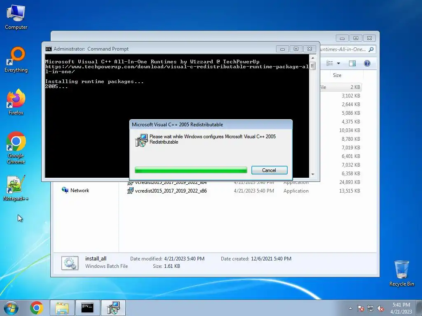Minimize the Command Prompt window

[282, 49]
